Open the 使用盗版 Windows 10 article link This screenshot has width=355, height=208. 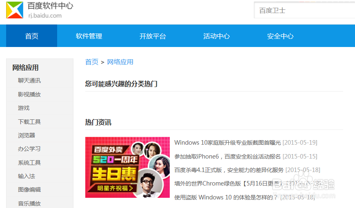[226, 197]
